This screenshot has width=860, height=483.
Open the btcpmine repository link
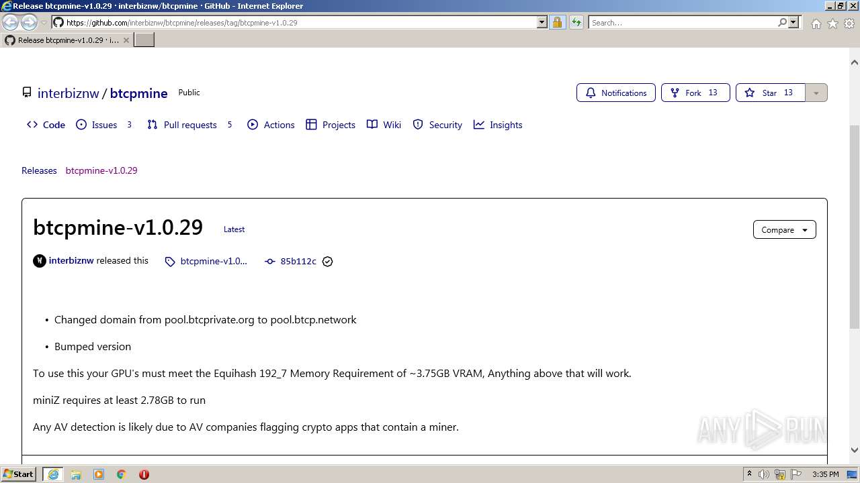138,93
